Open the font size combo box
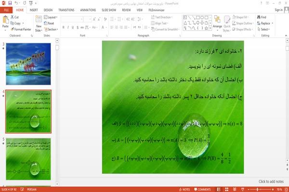 (x=88, y=19)
